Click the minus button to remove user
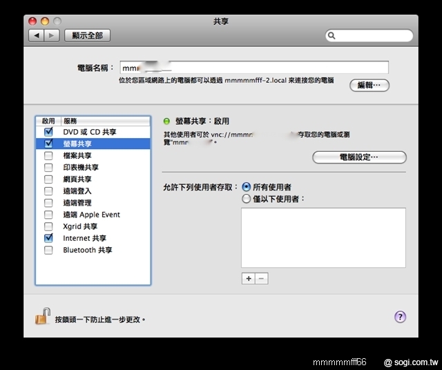 261,278
